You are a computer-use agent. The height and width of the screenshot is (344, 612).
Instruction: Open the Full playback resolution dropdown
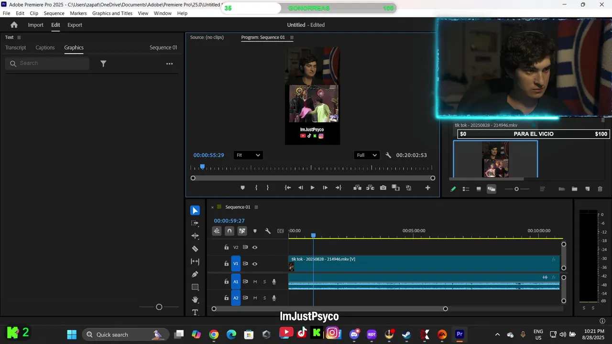tap(367, 155)
